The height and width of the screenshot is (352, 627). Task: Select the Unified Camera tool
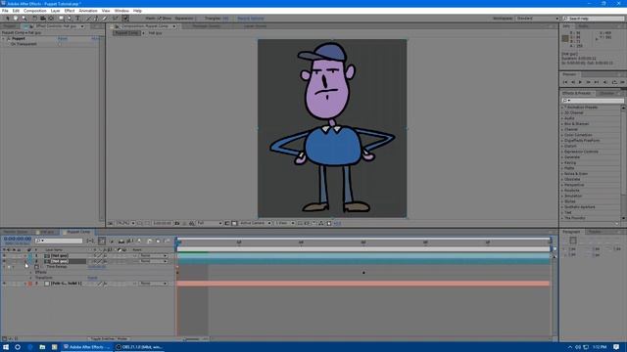point(42,19)
